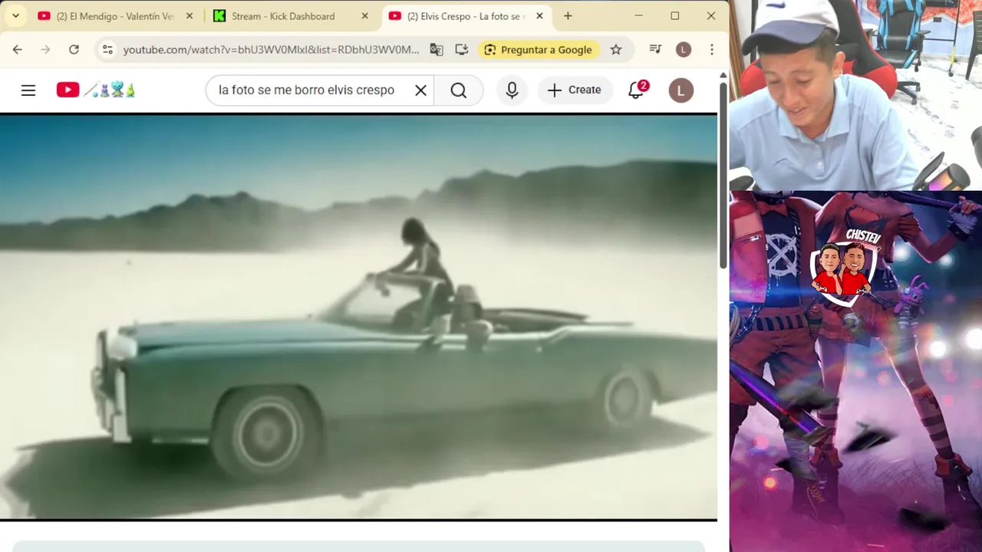Reload the current page
982x552 pixels.
74,50
